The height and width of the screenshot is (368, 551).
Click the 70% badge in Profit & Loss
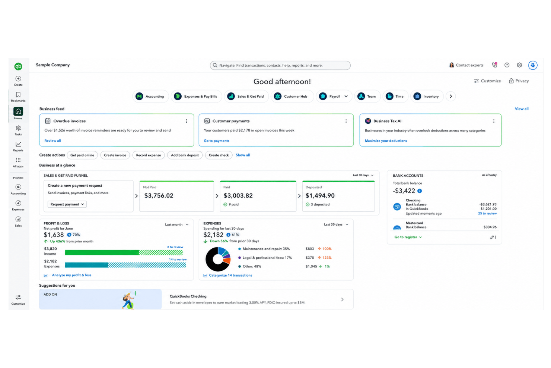[x=74, y=235]
